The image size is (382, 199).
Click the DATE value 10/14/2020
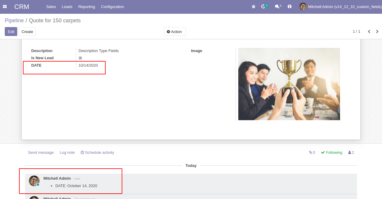[88, 65]
